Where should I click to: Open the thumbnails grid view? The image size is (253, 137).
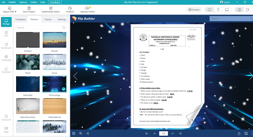point(74,134)
